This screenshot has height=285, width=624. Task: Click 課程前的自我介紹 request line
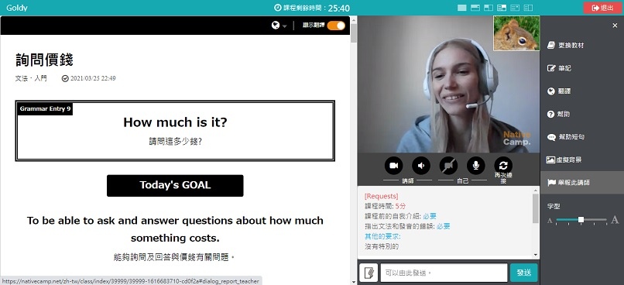pyautogui.click(x=400, y=216)
